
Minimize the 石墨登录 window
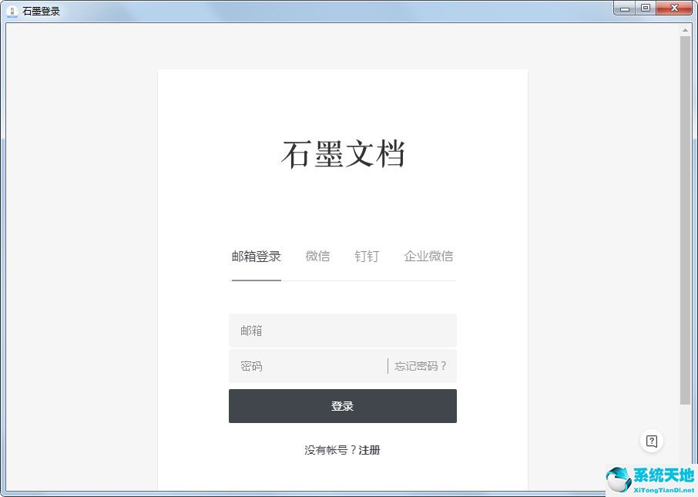tap(625, 8)
